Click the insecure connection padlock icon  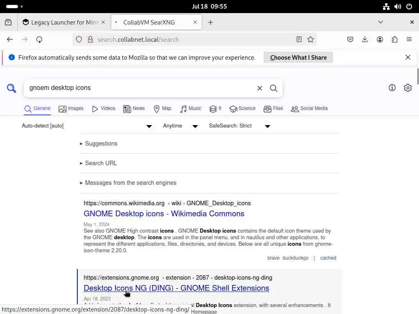click(x=90, y=40)
